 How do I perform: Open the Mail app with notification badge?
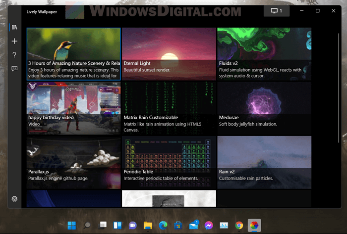click(x=194, y=225)
